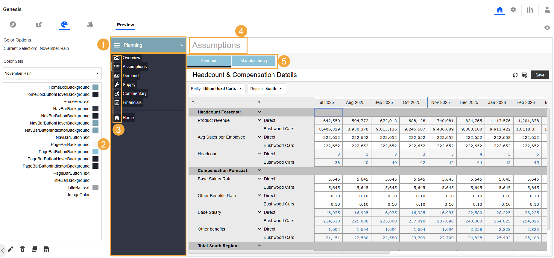Delete color set with trash icon
Viewport: 554px width, 258px height.
point(22,249)
